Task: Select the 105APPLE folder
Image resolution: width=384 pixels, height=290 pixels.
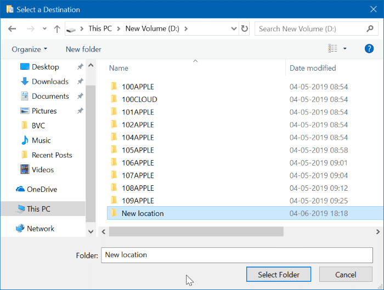Action: pos(138,150)
